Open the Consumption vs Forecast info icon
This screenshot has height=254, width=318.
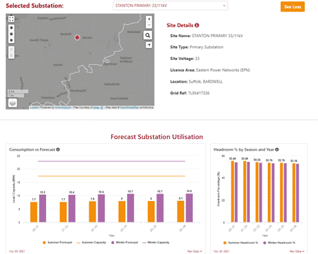pos(58,149)
